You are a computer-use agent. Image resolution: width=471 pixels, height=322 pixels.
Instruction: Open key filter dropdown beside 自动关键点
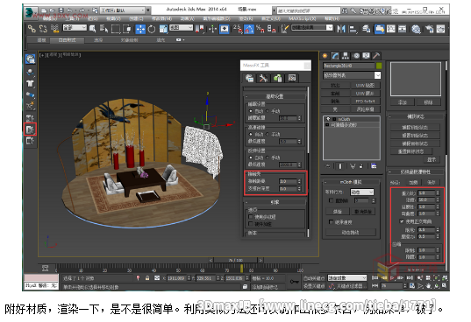click(347, 278)
